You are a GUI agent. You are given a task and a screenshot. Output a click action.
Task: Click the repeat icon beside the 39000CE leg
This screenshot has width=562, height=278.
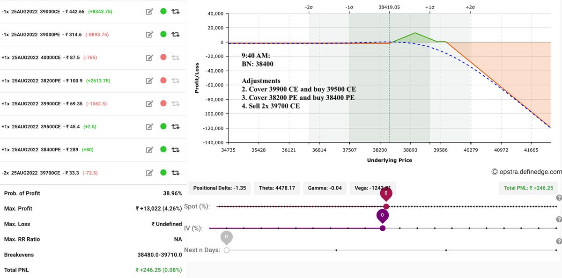(x=175, y=11)
